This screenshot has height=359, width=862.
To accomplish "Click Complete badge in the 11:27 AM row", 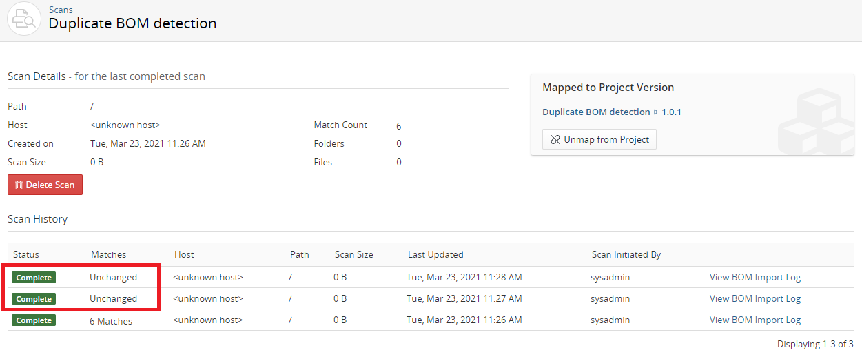I will point(34,299).
